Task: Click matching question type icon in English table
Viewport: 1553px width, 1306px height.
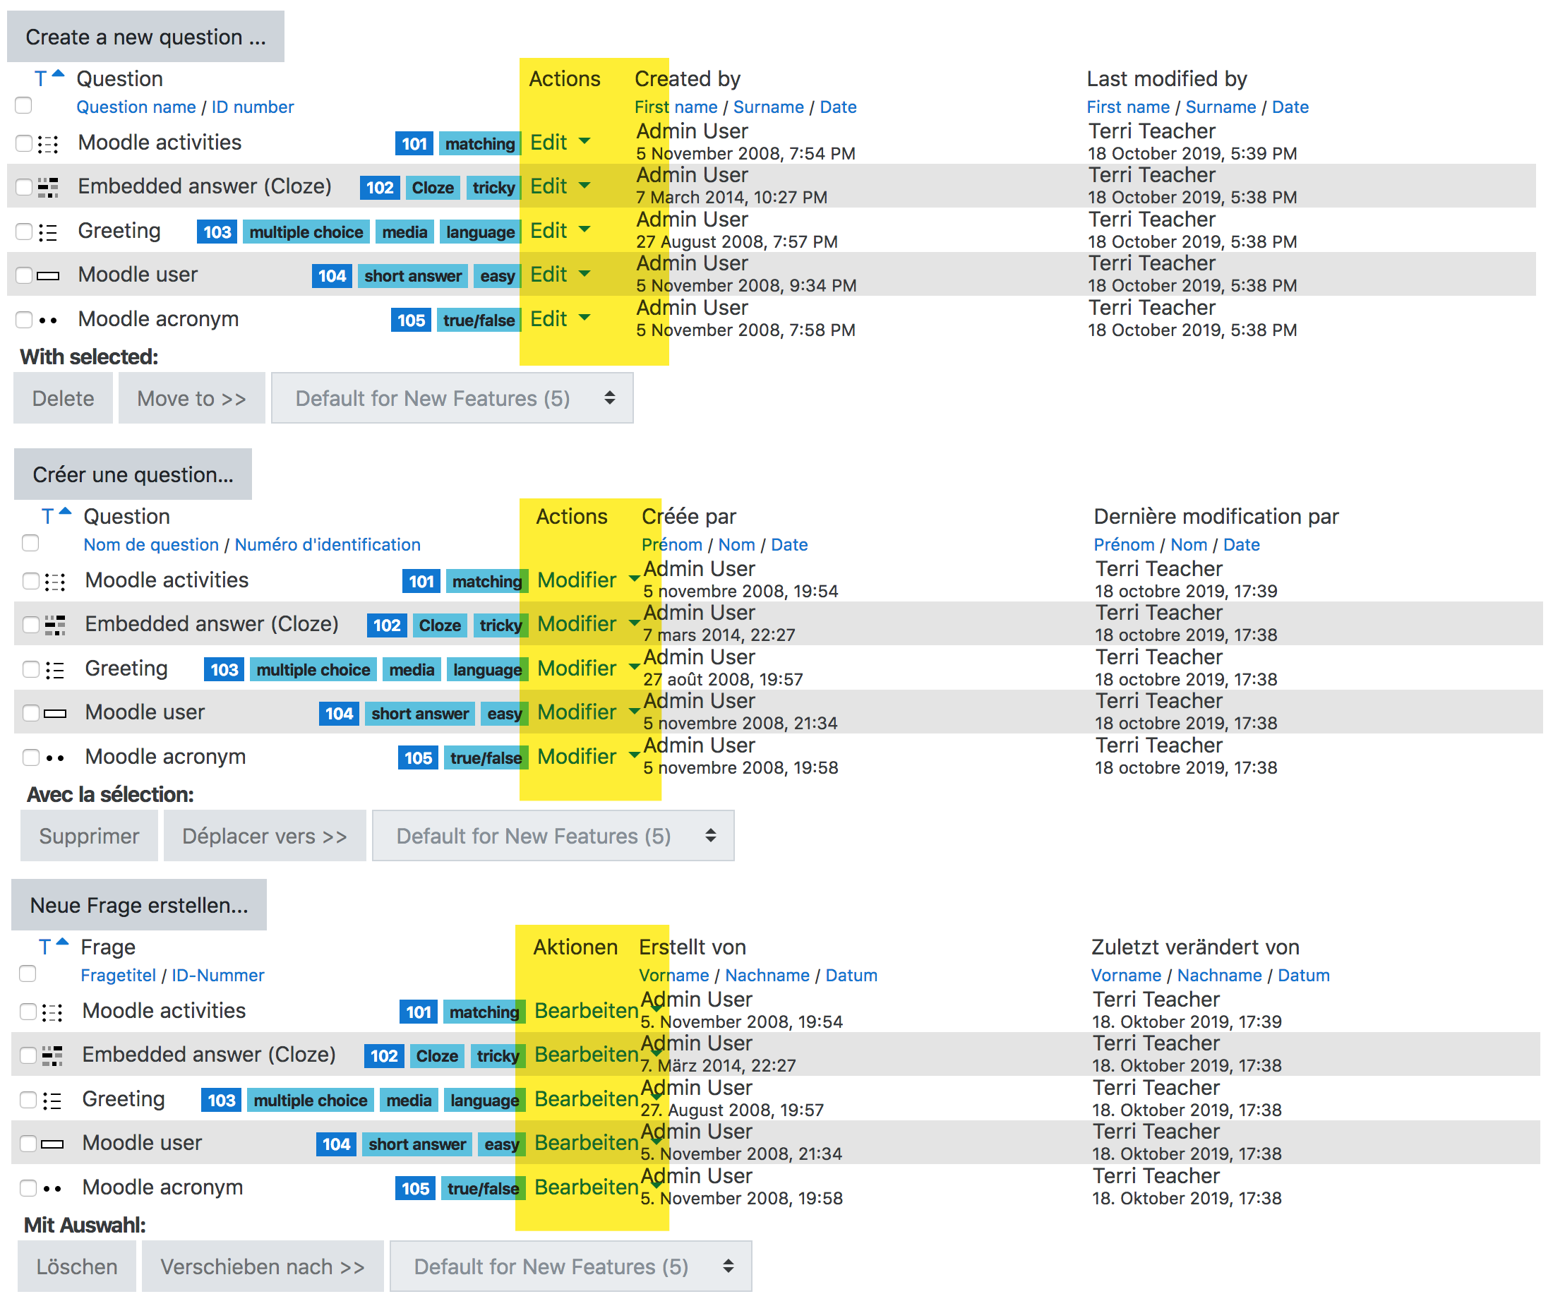Action: pos(48,143)
